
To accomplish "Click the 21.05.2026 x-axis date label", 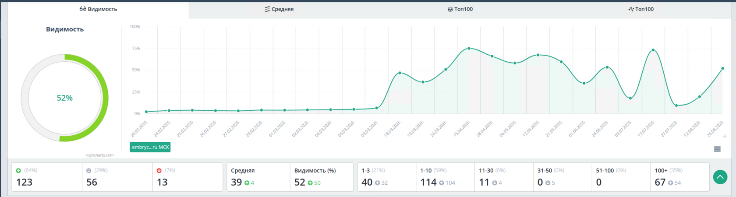I will 554,129.
